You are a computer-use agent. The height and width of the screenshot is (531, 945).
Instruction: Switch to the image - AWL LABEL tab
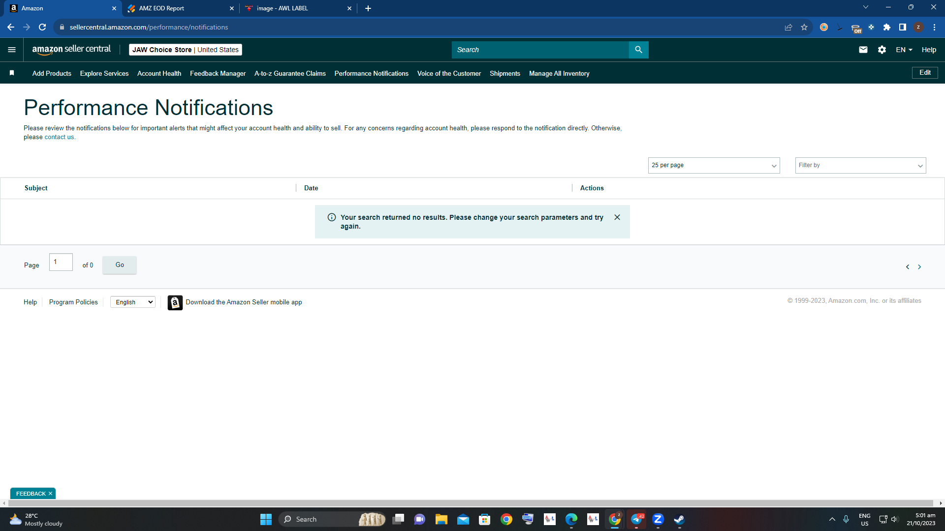298,8
